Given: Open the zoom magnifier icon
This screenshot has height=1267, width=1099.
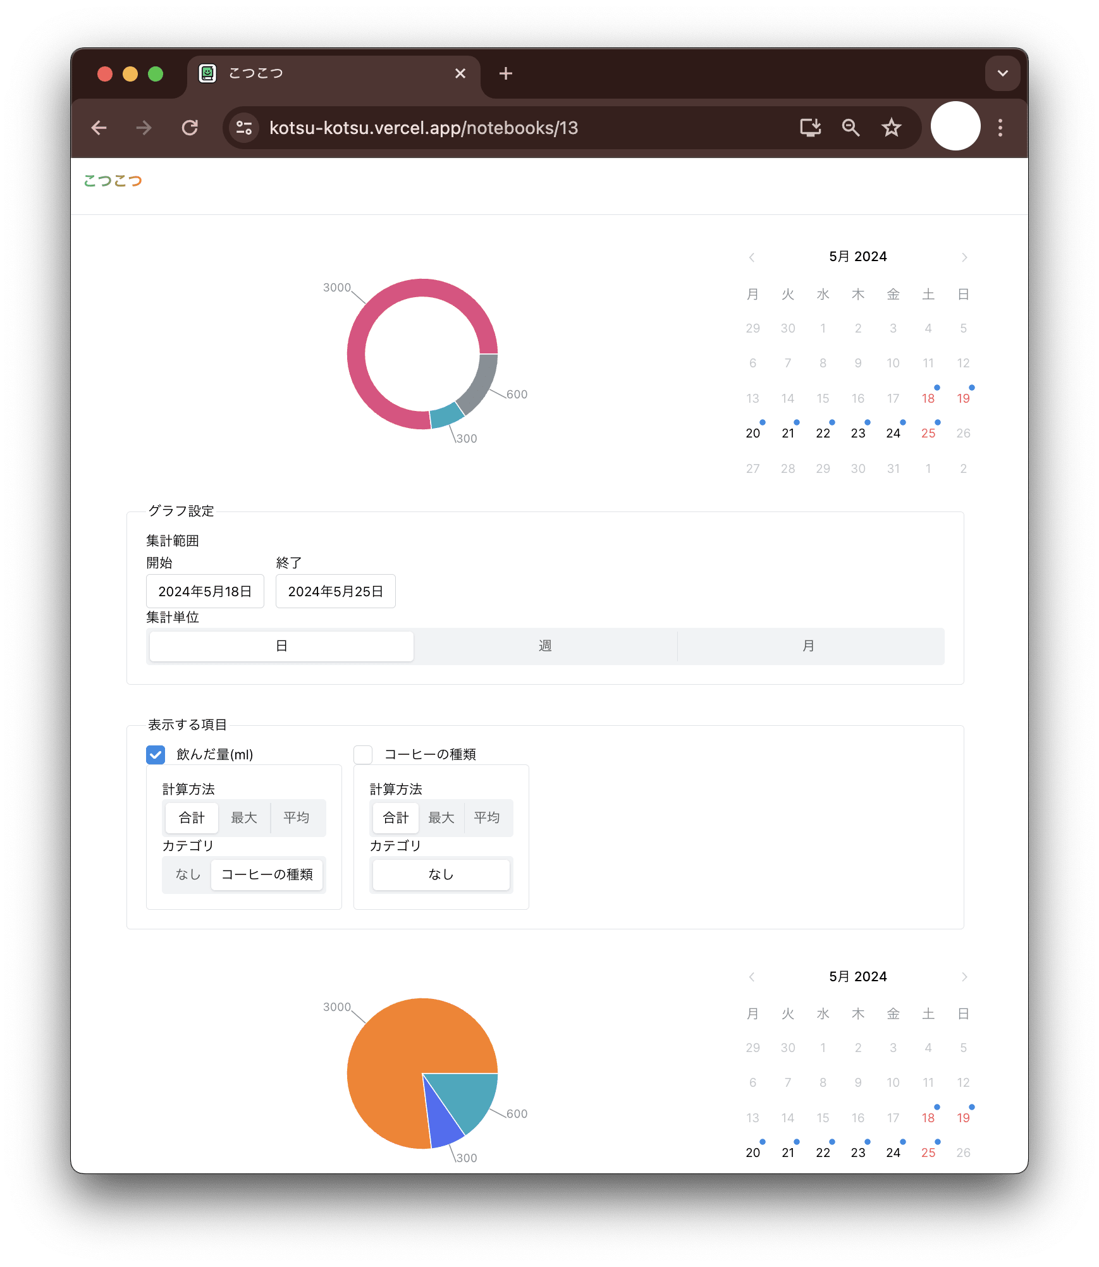Looking at the screenshot, I should pos(850,128).
